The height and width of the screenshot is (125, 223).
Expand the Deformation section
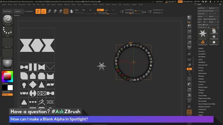(202, 73)
